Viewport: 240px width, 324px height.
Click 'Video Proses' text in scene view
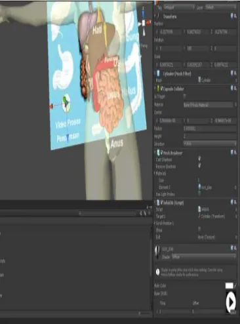68,124
